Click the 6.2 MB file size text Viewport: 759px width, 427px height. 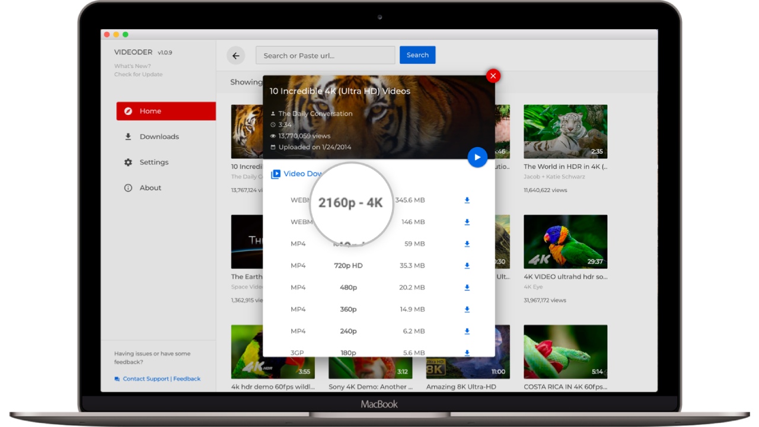(x=415, y=331)
